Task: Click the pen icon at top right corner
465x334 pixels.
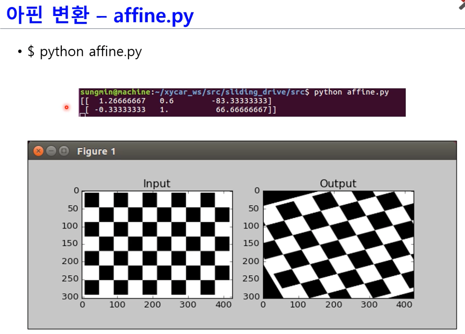Action: click(x=462, y=4)
